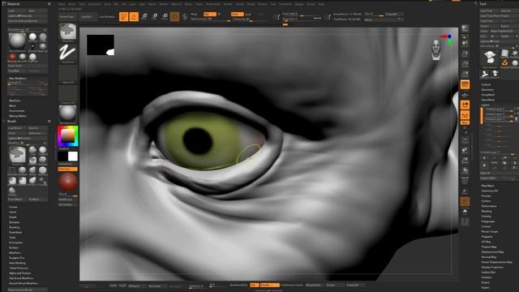This screenshot has height=292, width=519.
Task: Select the main tool thumbnail in Tool palette
Action: tap(490, 58)
